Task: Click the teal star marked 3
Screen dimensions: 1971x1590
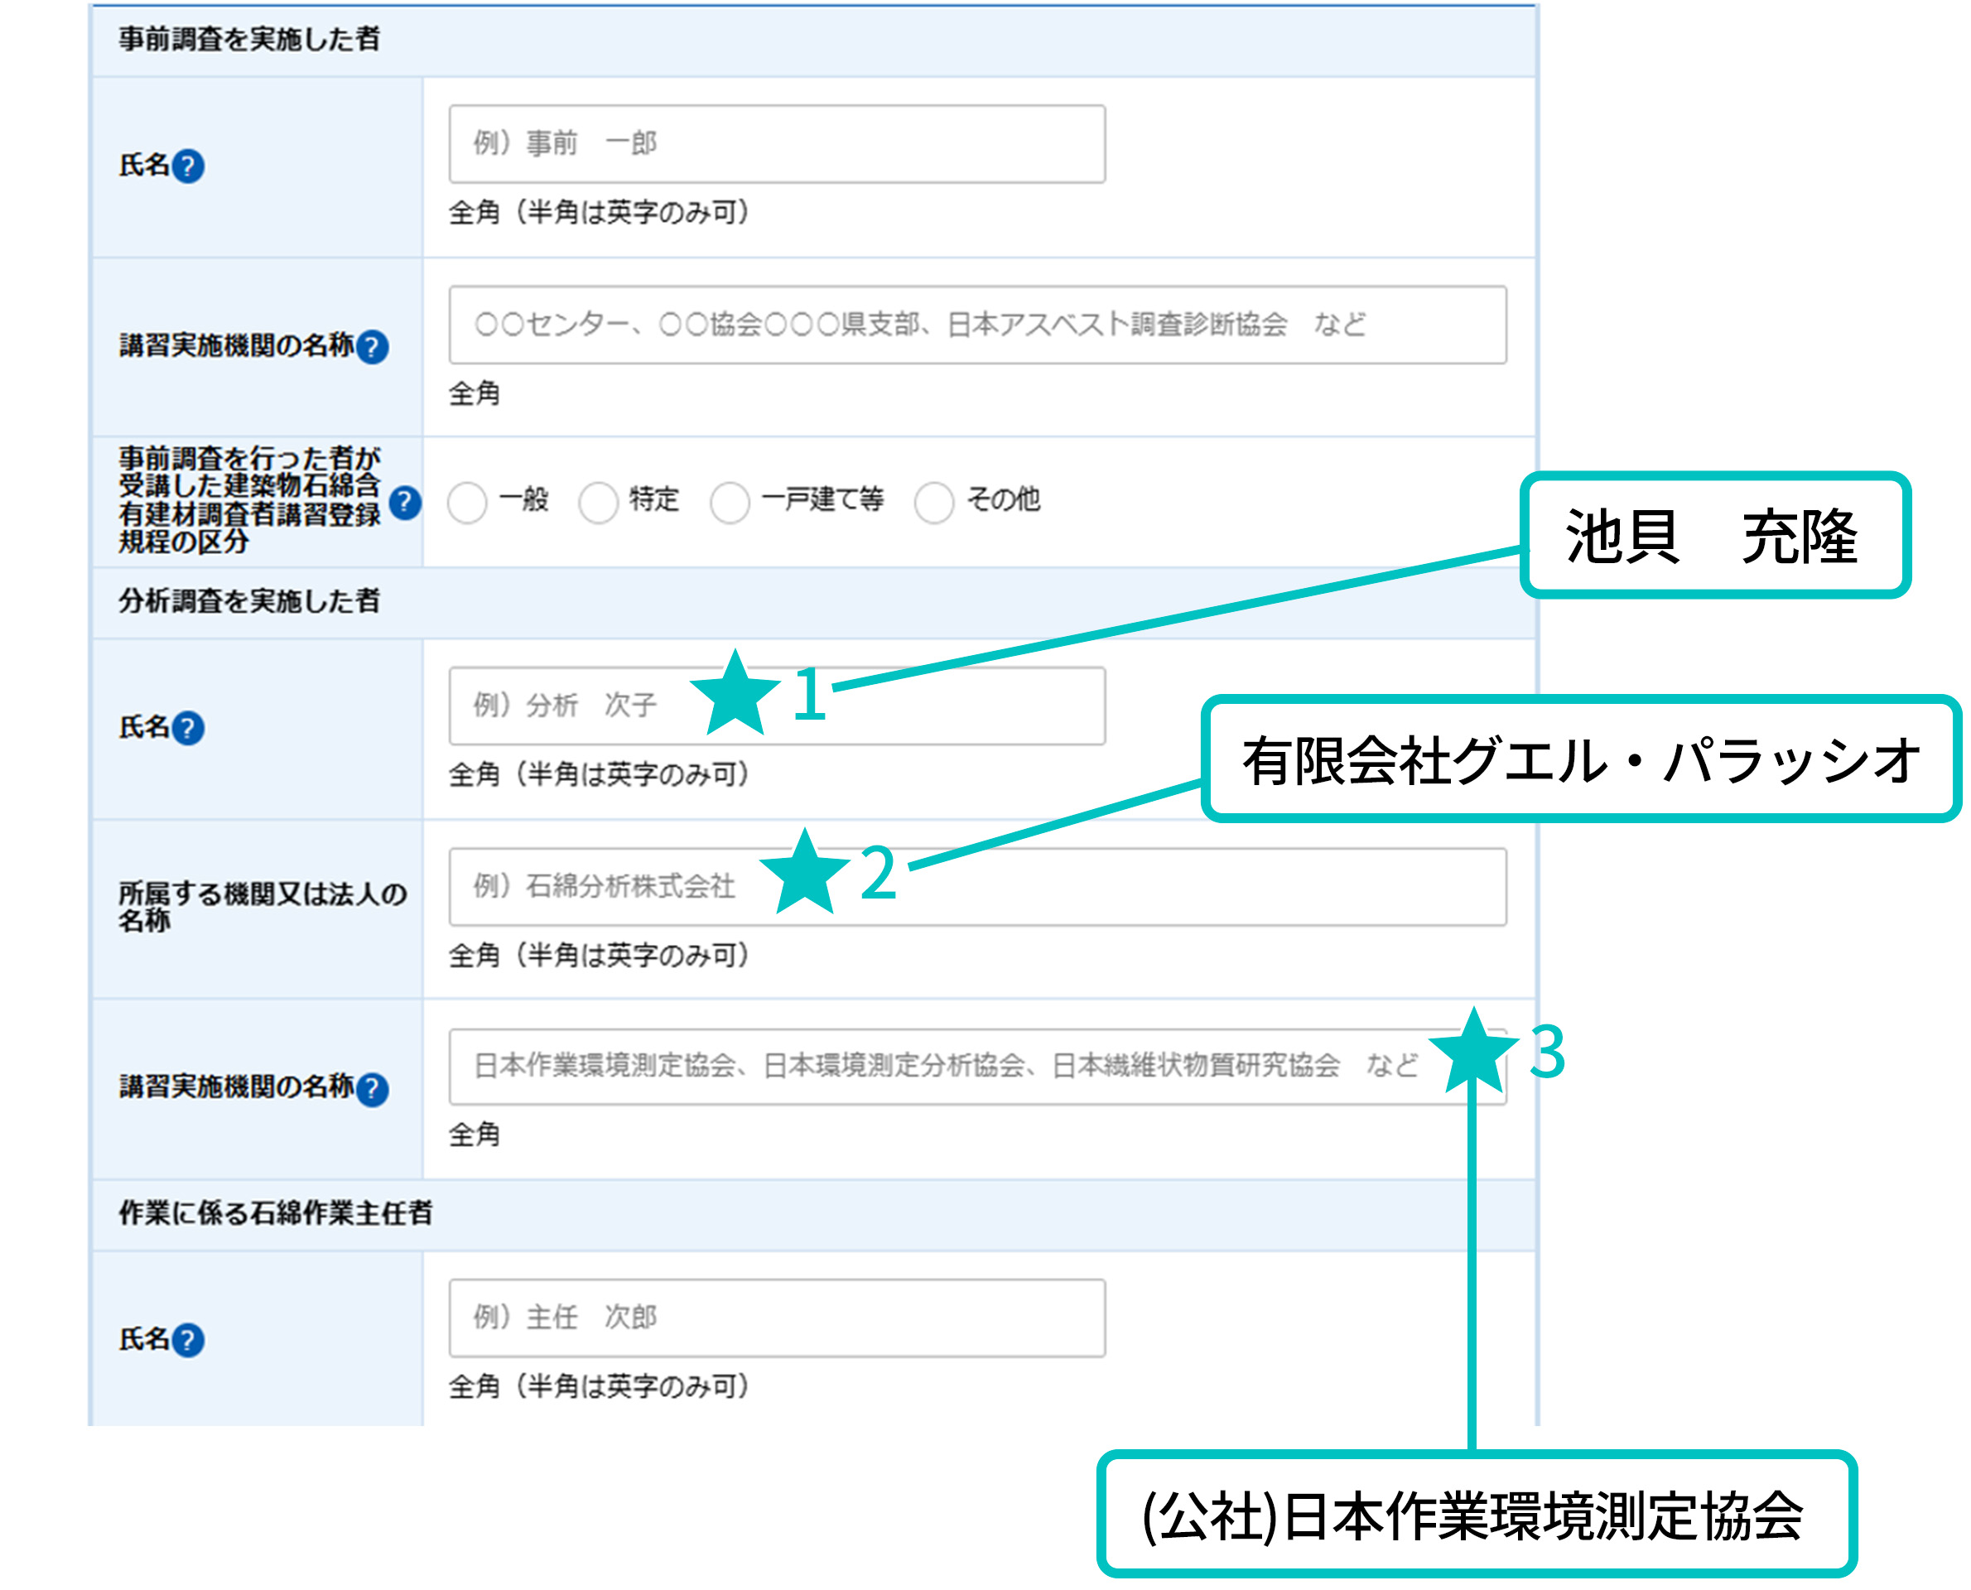Action: [x=1473, y=1054]
